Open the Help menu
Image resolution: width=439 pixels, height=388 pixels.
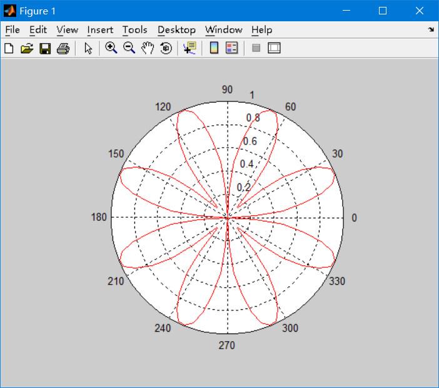pyautogui.click(x=262, y=29)
